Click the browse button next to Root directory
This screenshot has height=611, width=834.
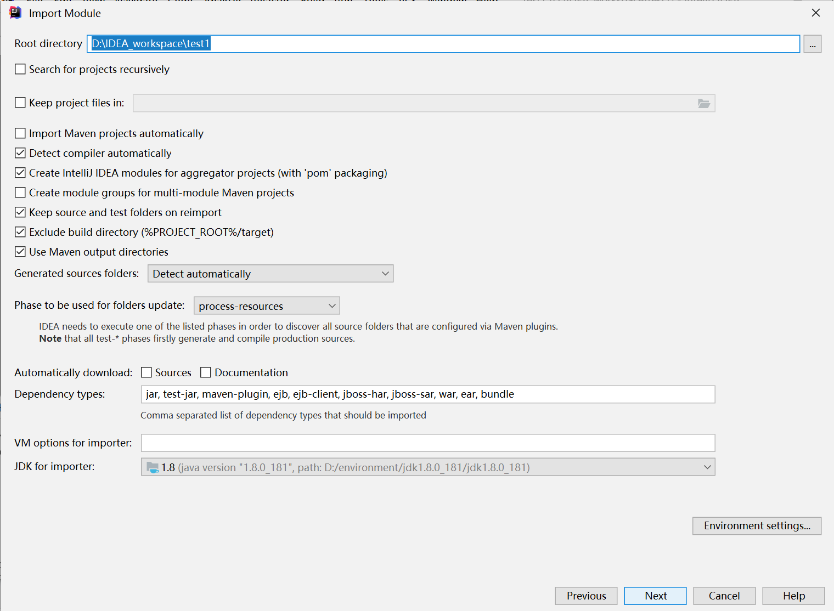pos(812,44)
